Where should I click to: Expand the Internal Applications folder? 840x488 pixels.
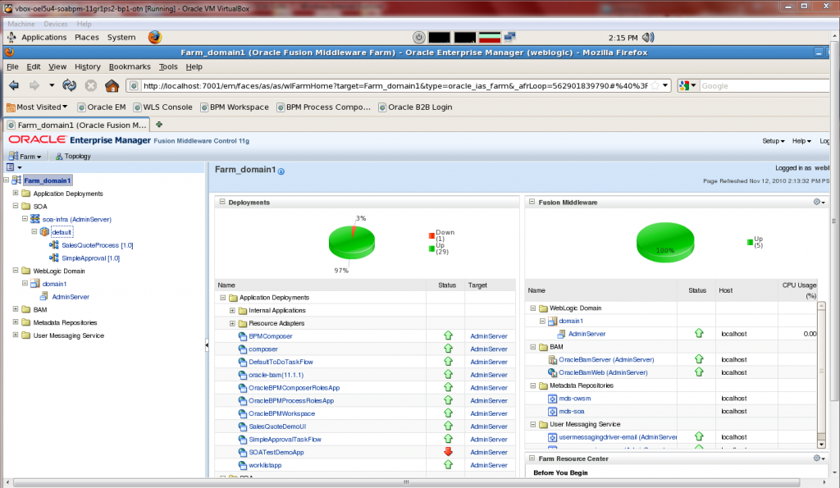[x=232, y=311]
